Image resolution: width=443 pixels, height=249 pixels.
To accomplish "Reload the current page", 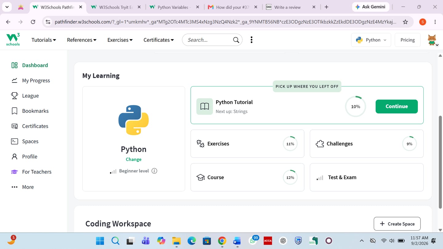I will point(33,22).
